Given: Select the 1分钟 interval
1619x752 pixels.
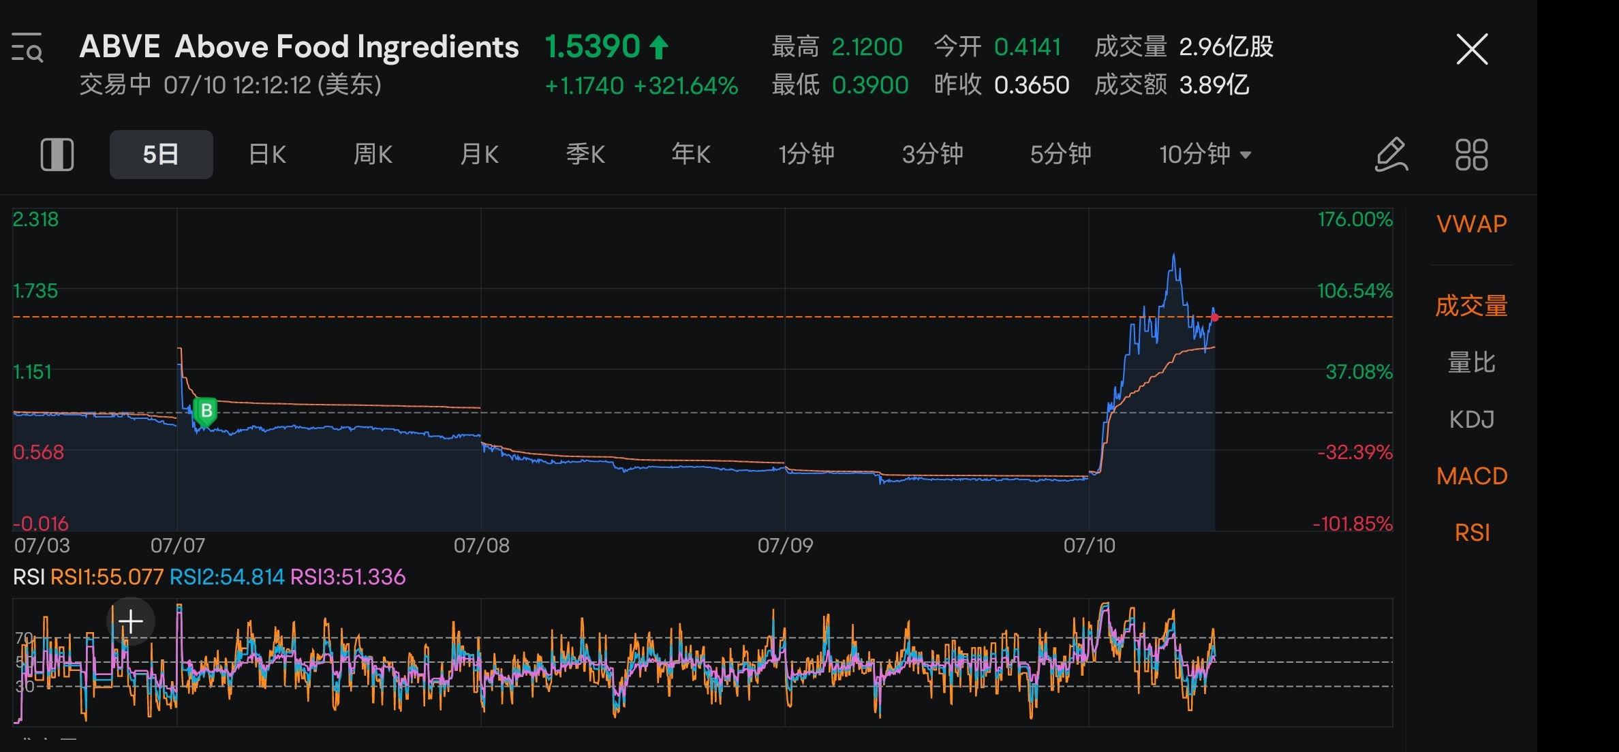Looking at the screenshot, I should pyautogui.click(x=806, y=155).
